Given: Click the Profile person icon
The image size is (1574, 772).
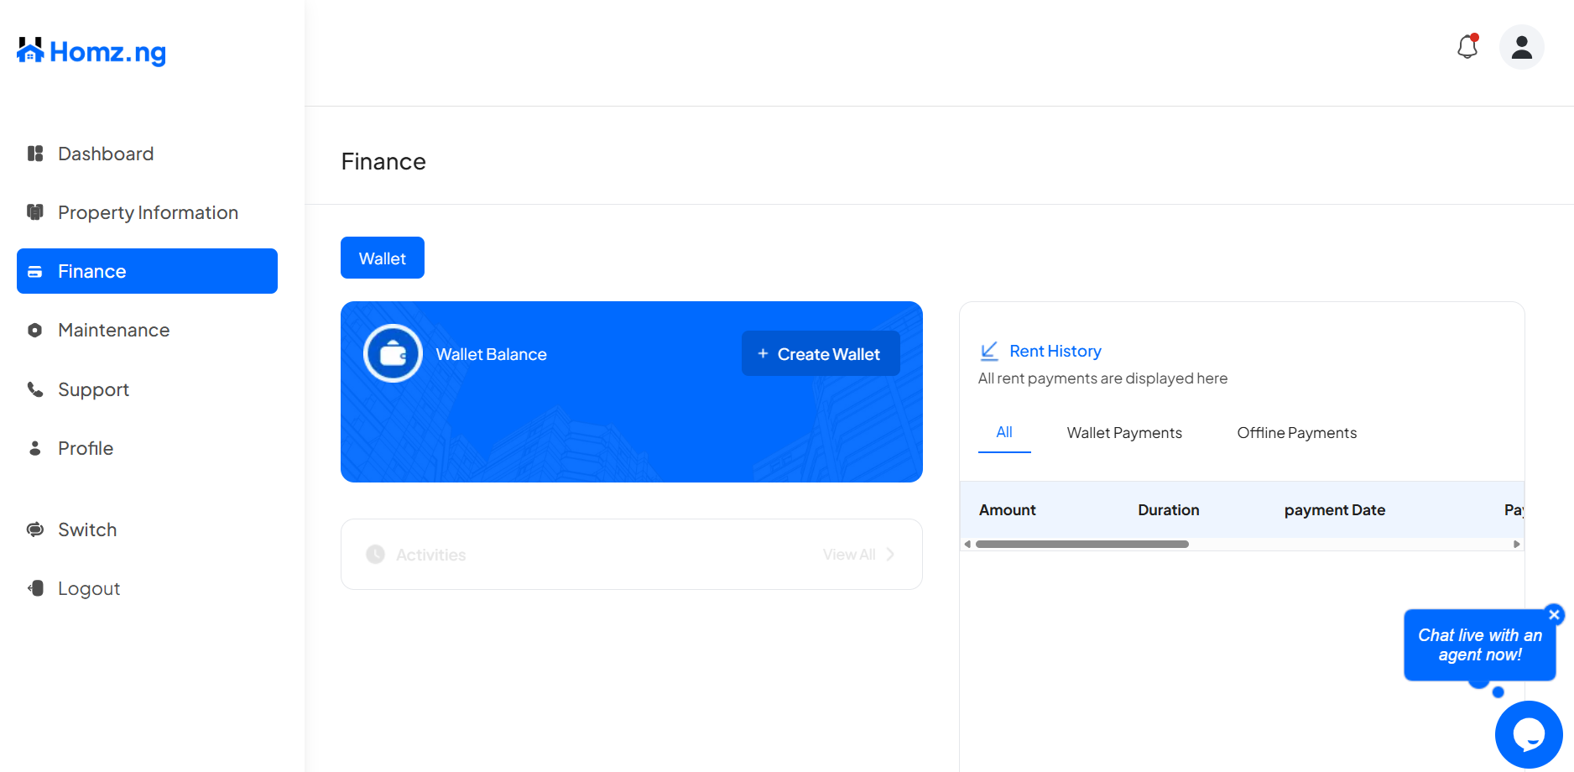Looking at the screenshot, I should [35, 448].
